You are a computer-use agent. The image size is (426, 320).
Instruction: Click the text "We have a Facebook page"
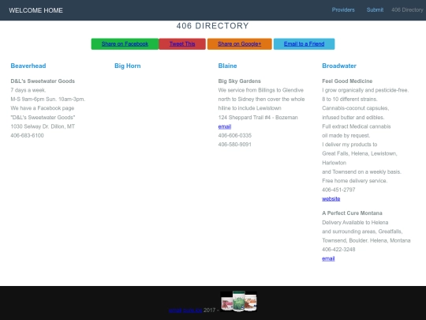point(43,108)
